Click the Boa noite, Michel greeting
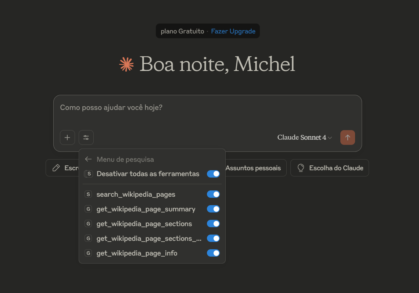419x293 pixels. (217, 64)
